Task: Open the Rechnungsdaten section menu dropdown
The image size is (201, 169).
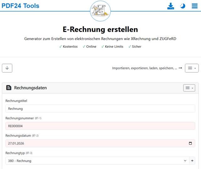Action: point(189,88)
